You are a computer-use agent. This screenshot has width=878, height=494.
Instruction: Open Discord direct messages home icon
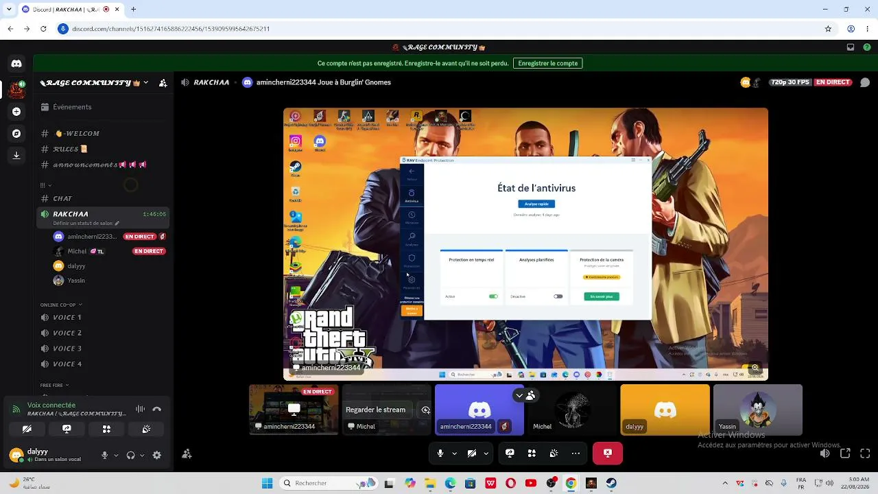point(16,64)
